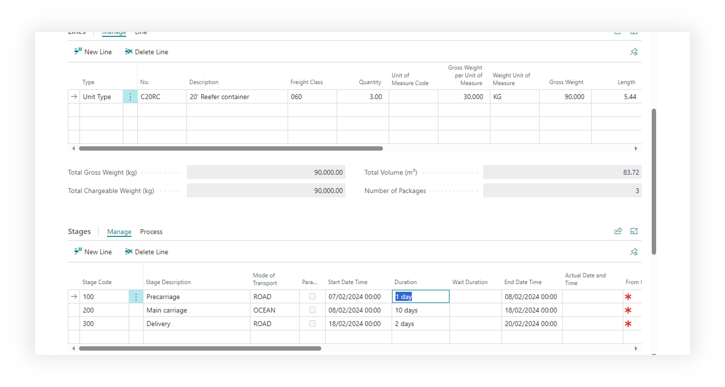Select the Manage tab in Stages
Viewport: 725px width, 387px height.
[119, 232]
